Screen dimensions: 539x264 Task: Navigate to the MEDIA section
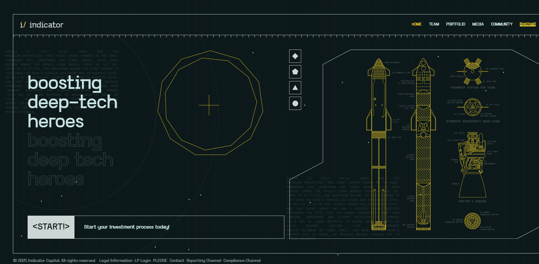(478, 24)
